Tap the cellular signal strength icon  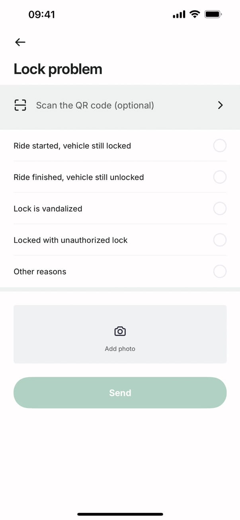[x=179, y=15]
